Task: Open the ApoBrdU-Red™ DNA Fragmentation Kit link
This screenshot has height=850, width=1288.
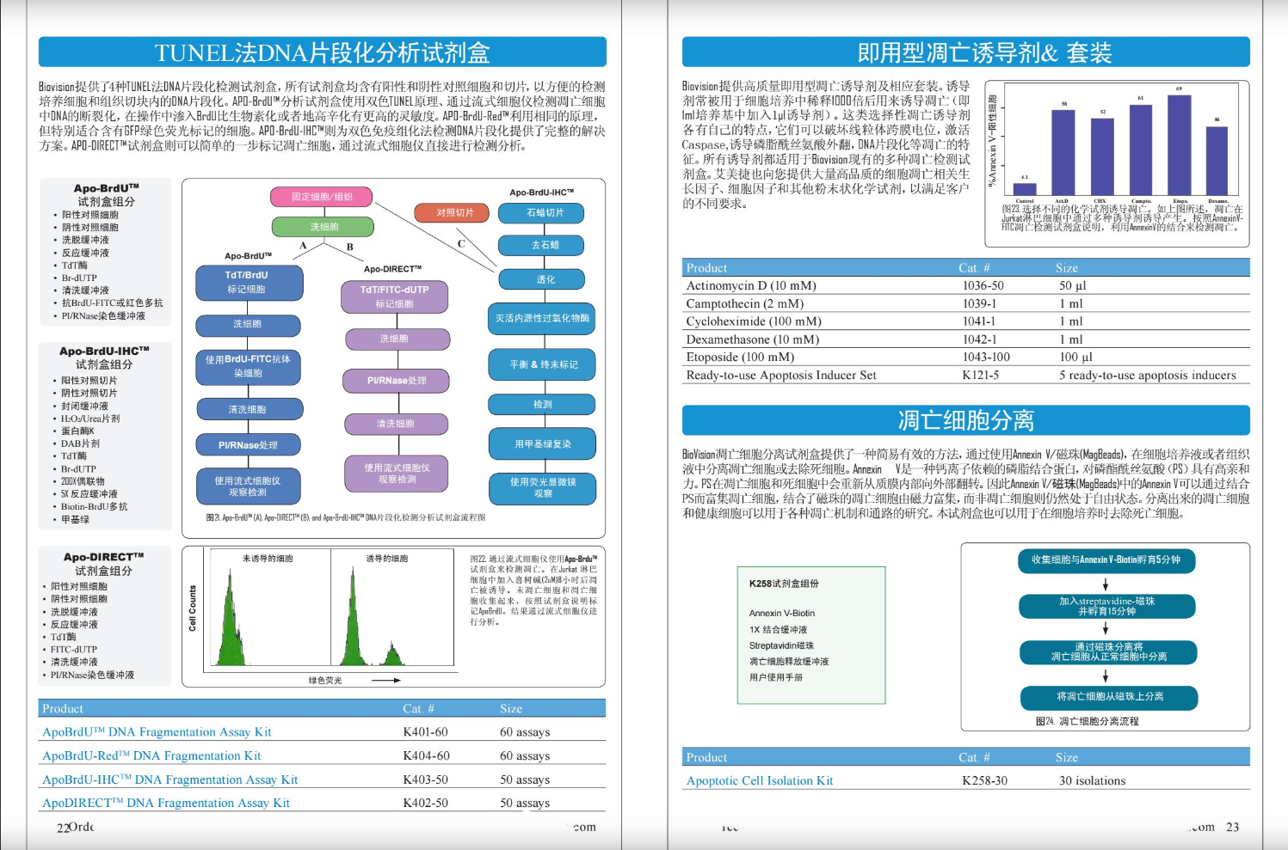Action: (x=151, y=756)
